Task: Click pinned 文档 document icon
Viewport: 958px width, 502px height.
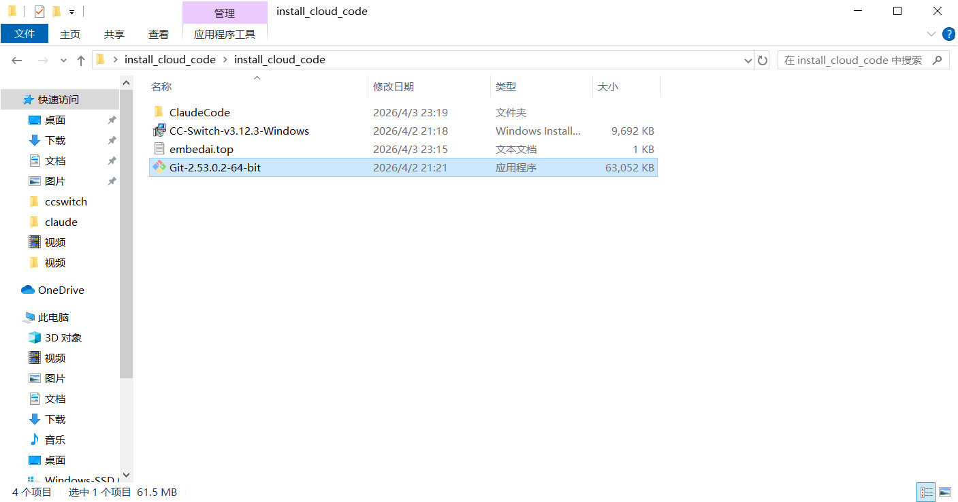Action: [x=35, y=161]
